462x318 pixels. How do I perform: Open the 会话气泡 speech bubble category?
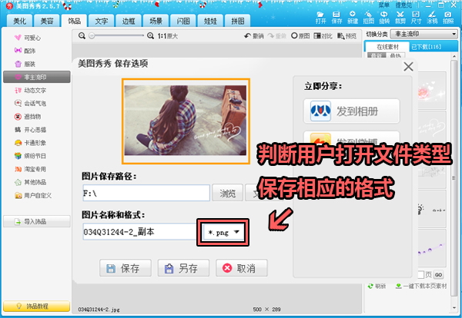(x=35, y=103)
